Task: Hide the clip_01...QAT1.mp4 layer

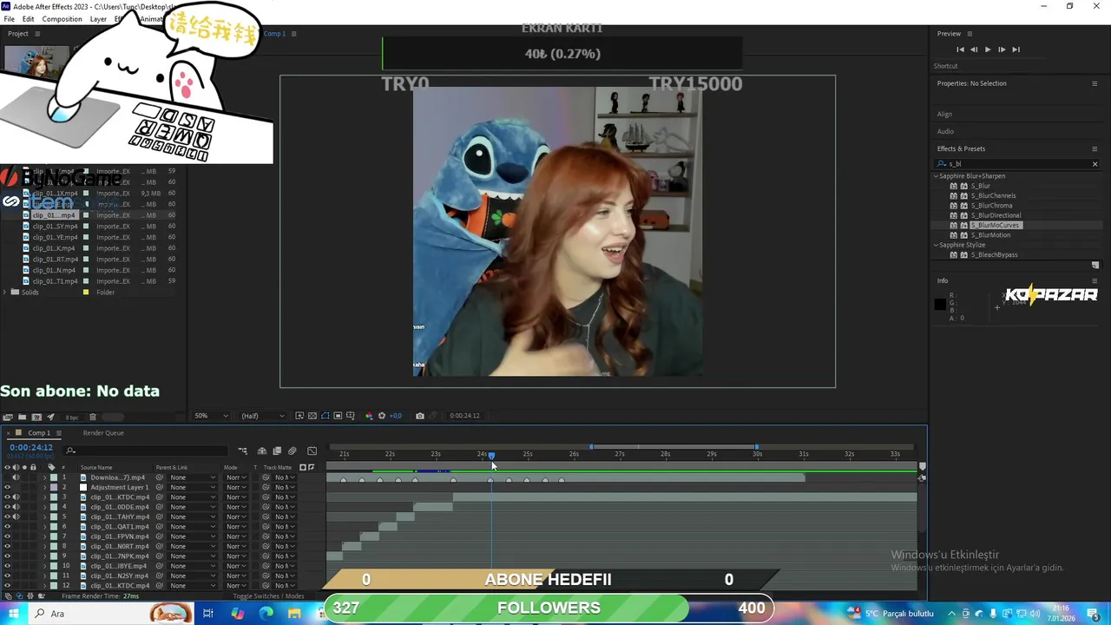Action: pyautogui.click(x=8, y=527)
